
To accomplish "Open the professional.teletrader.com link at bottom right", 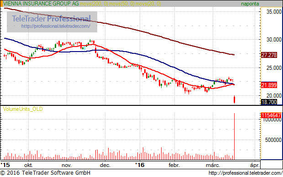I will 246,173.
